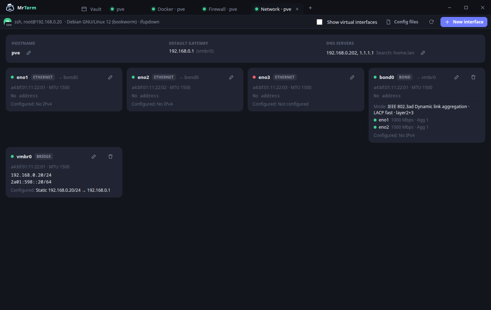This screenshot has width=491, height=310.
Task: Close the Network · pve tab
Action: point(297,9)
